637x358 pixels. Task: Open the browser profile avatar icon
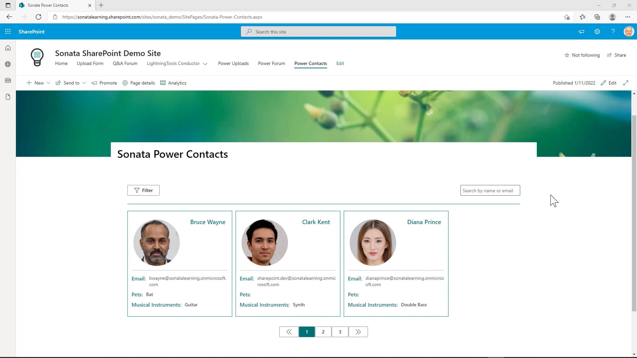[x=612, y=17]
